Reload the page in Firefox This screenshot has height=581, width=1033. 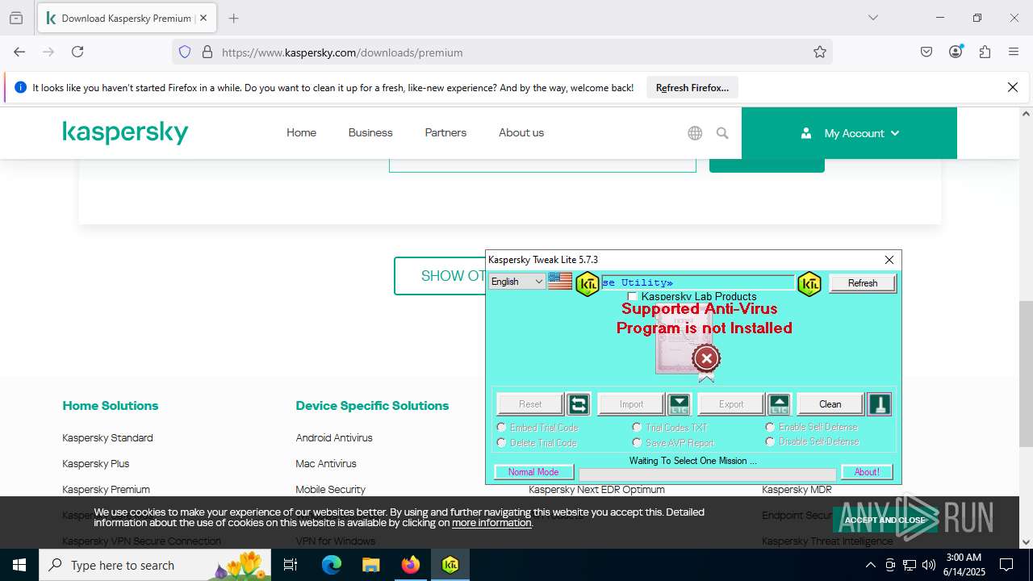[x=77, y=52]
